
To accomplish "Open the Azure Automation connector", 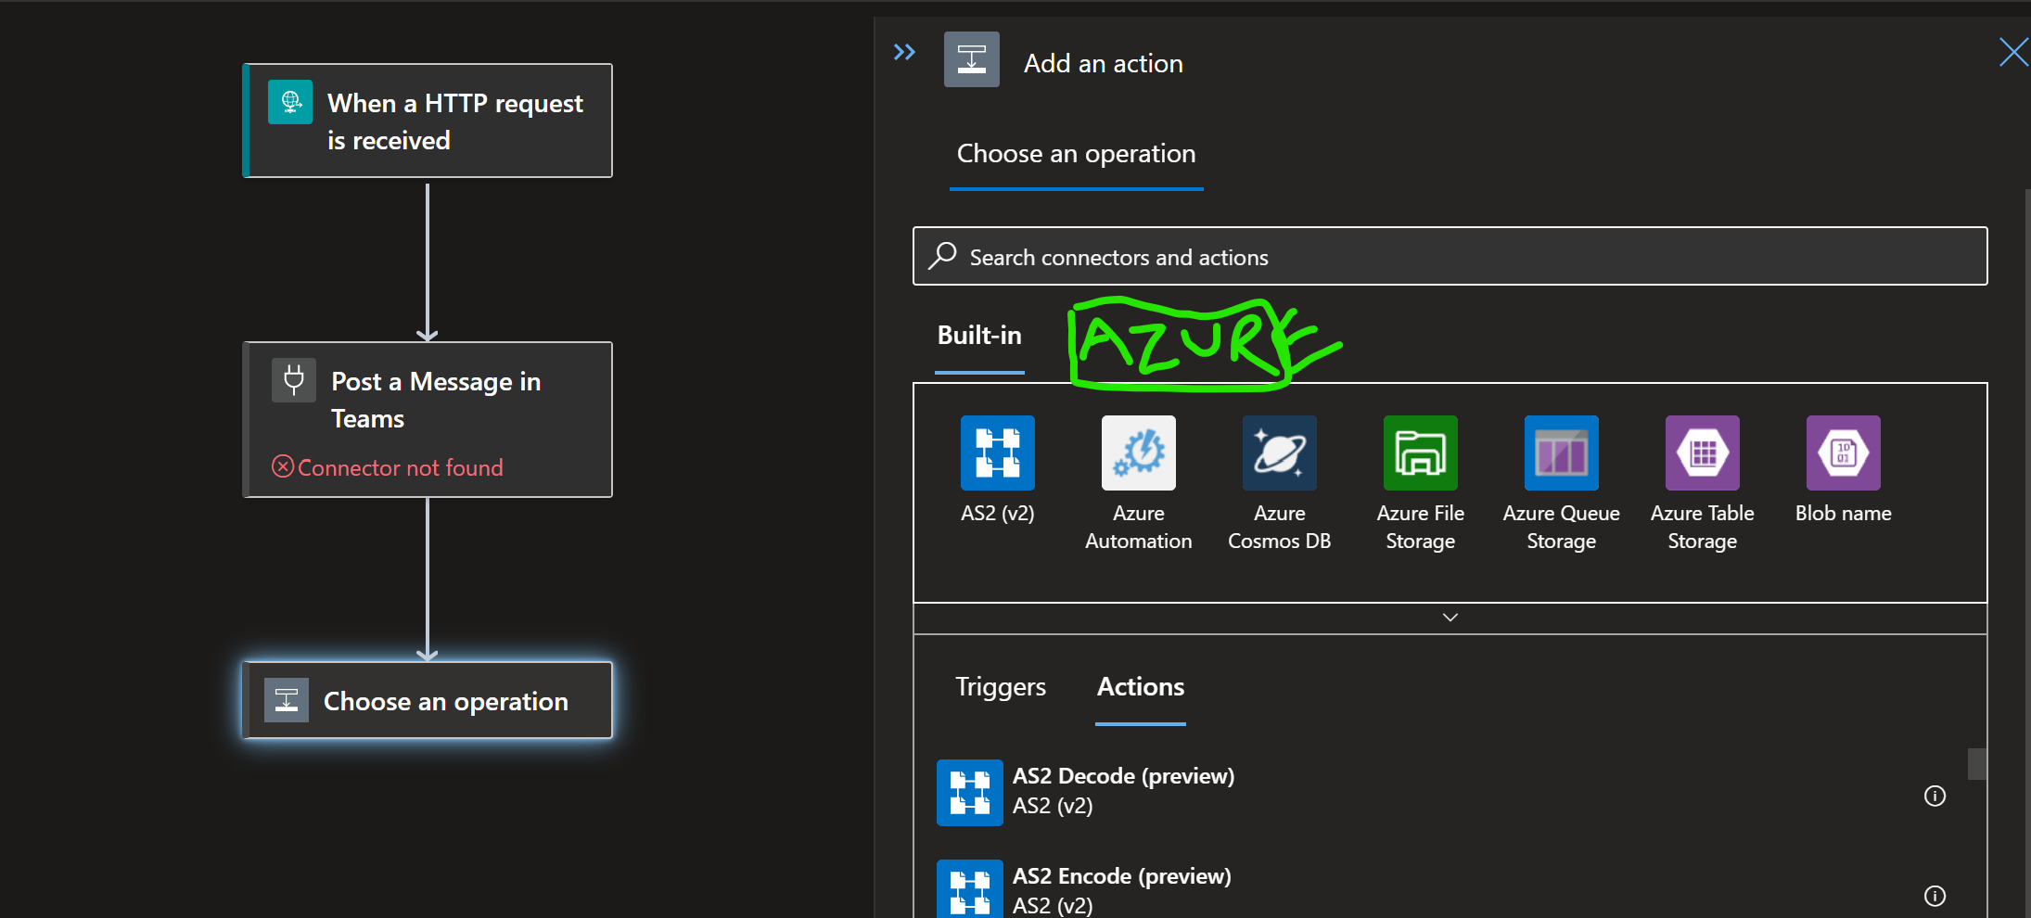I will point(1138,453).
